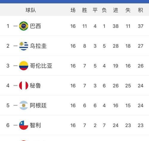149x141 pixels.
Task: Click the 场 matches played header
Action: (73, 10)
